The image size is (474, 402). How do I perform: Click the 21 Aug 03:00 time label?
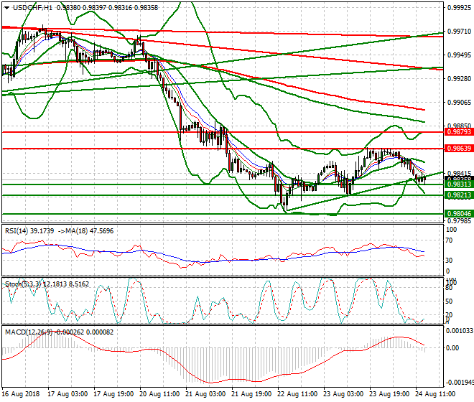205,394
